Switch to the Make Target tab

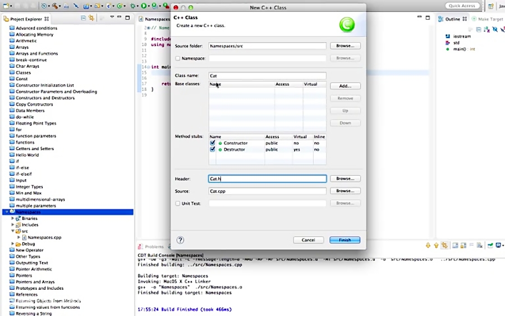(x=488, y=19)
